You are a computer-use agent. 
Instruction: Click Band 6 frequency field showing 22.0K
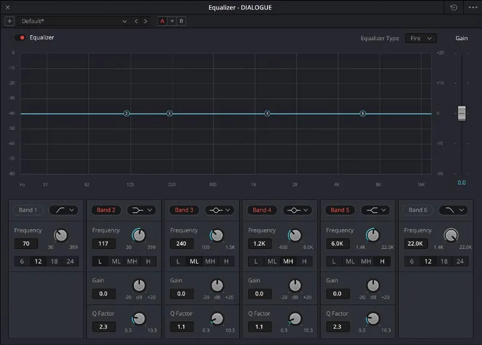point(416,243)
